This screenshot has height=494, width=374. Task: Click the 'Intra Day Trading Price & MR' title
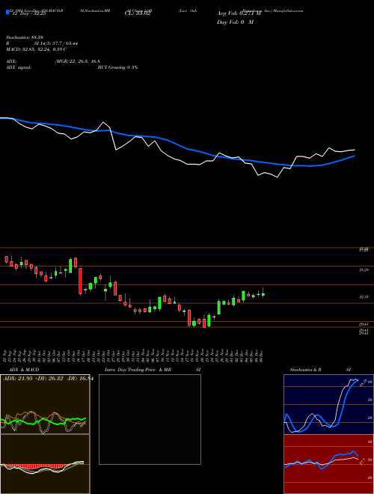coord(138,370)
